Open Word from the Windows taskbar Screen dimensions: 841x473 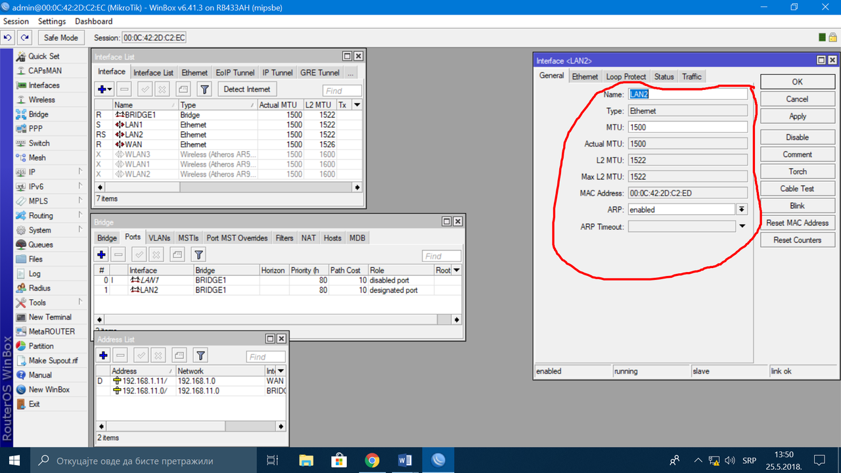[x=405, y=461]
